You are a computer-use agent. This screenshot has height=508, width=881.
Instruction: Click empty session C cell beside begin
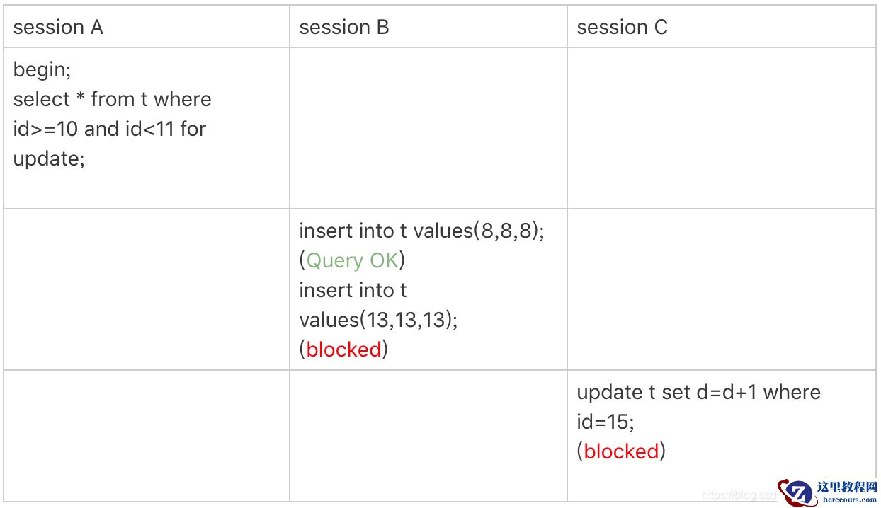click(x=721, y=128)
